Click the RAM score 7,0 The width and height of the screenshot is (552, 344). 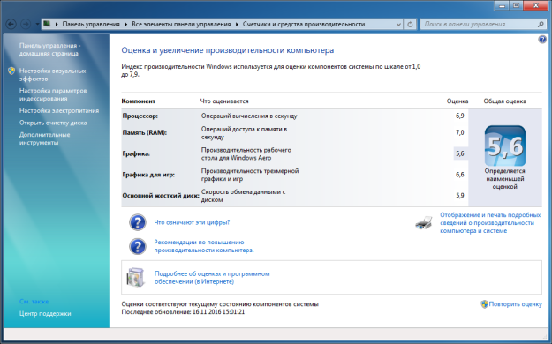click(x=460, y=132)
